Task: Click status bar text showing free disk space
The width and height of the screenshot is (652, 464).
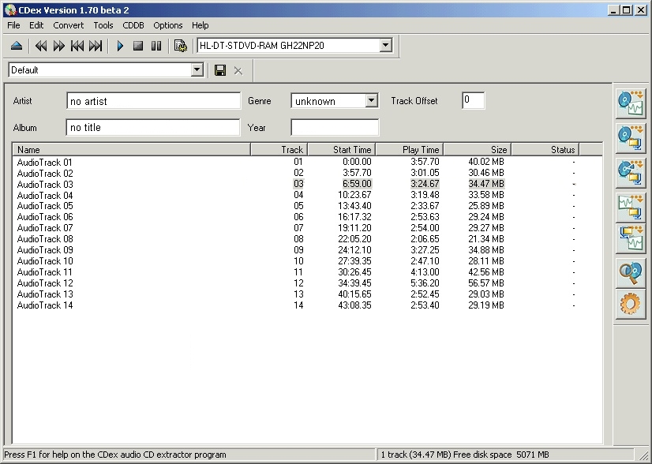Action: [465, 455]
